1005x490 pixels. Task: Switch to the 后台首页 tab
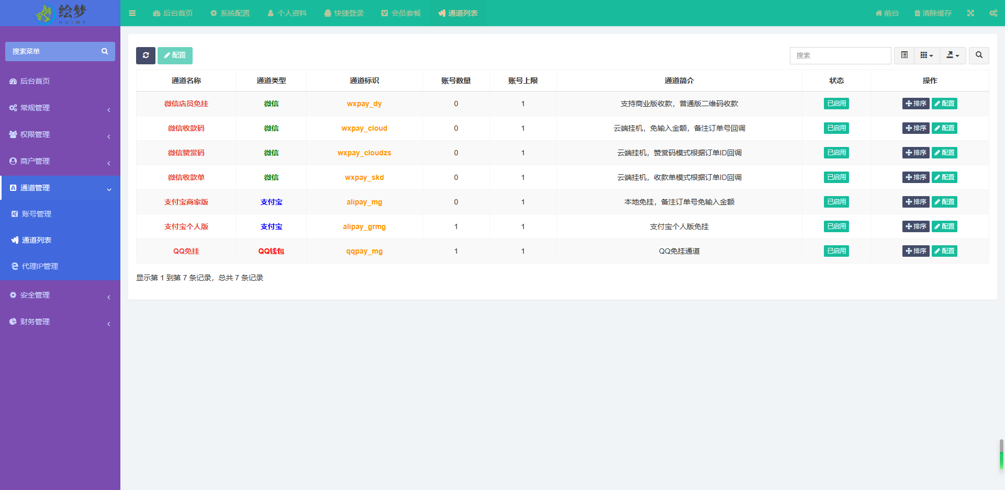tap(173, 13)
